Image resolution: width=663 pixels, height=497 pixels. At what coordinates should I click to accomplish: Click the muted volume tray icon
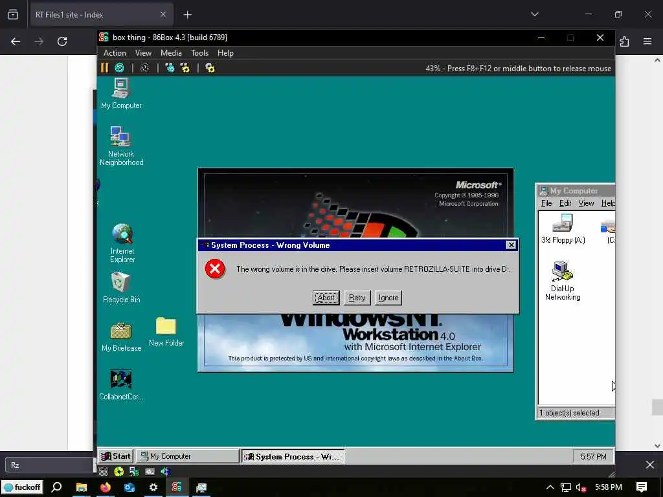[x=581, y=487]
